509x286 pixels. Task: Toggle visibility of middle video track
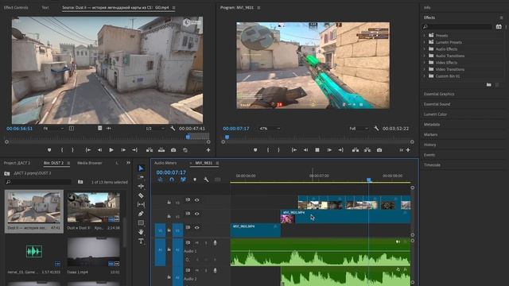(196, 214)
